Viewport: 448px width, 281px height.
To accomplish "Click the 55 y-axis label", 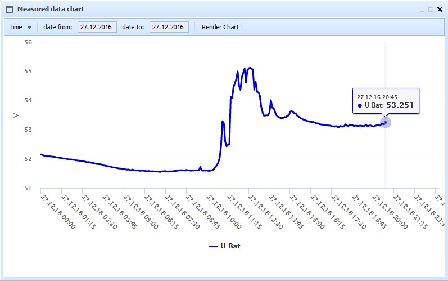I will pos(28,72).
